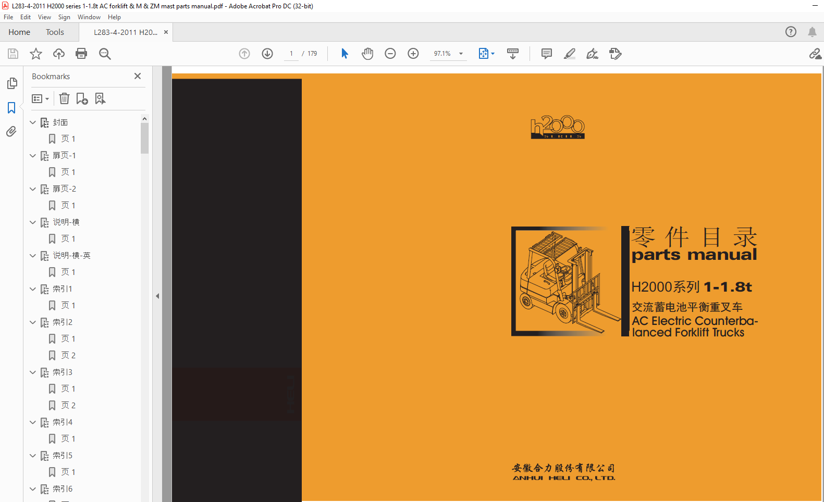824x502 pixels.
Task: Open notifications bell
Action: click(812, 32)
